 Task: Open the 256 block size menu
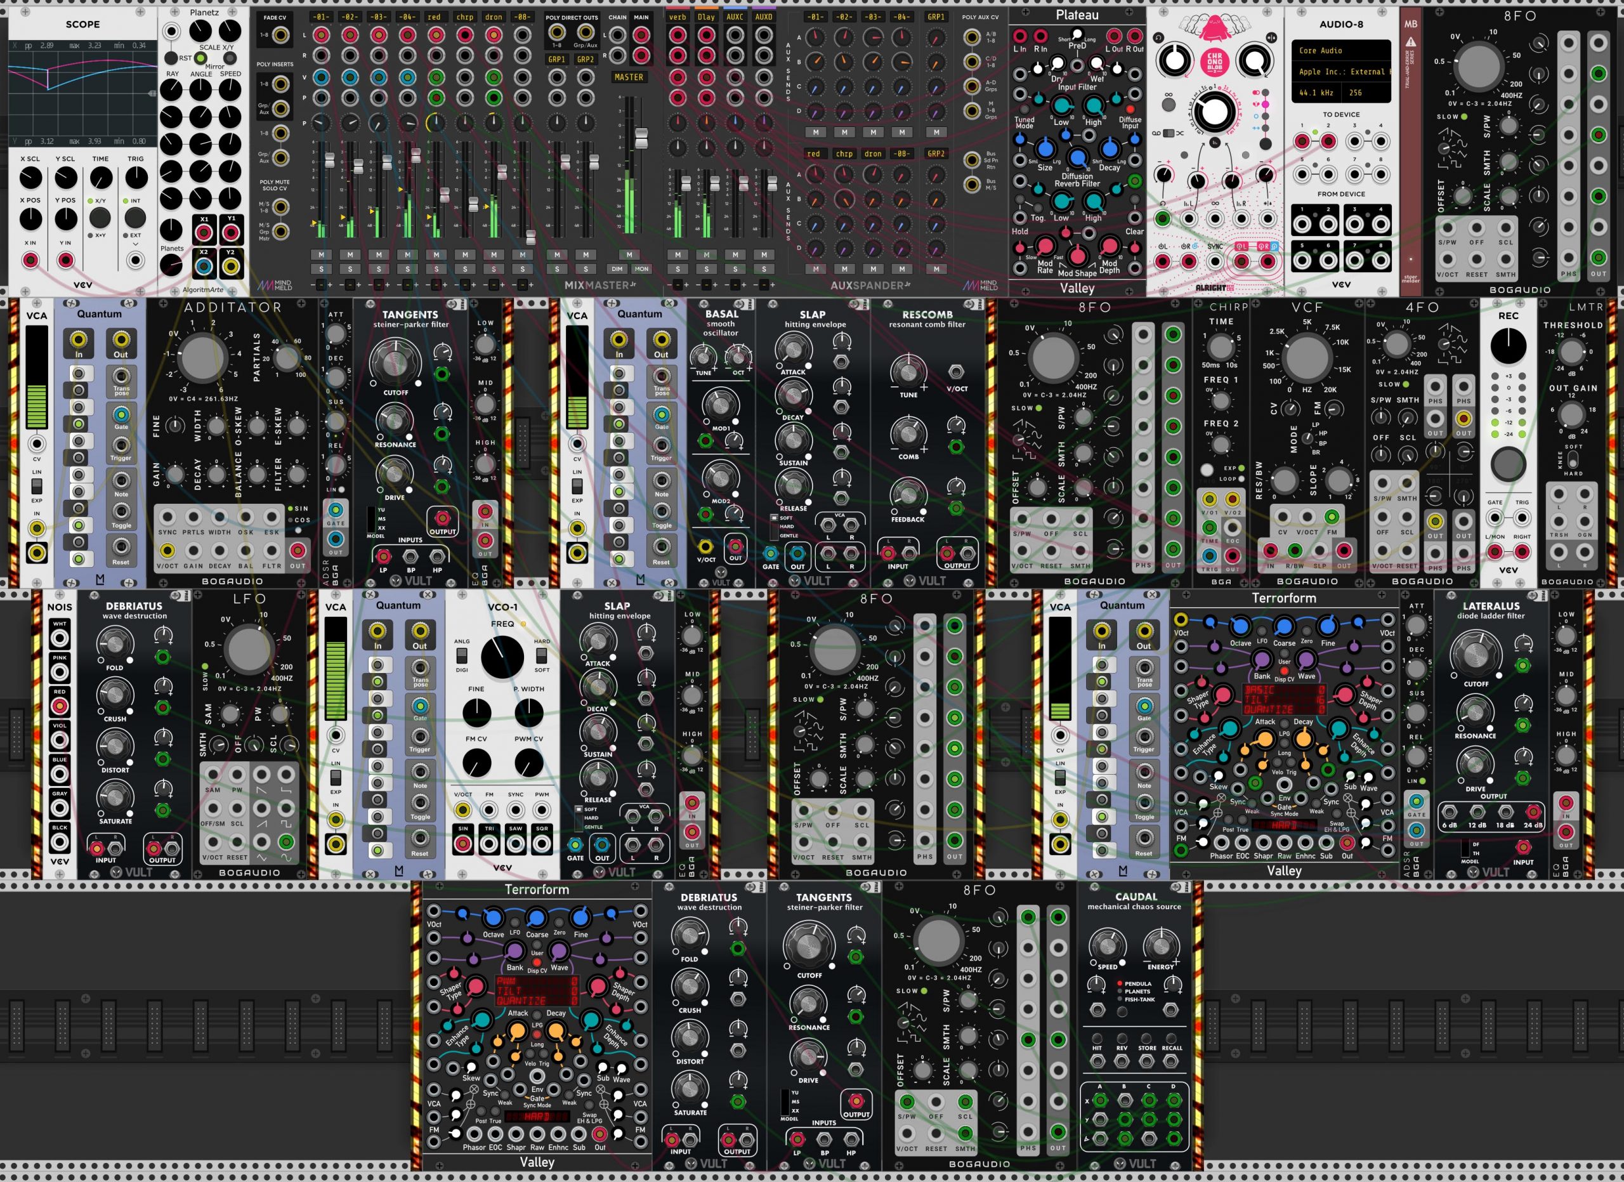point(1366,93)
